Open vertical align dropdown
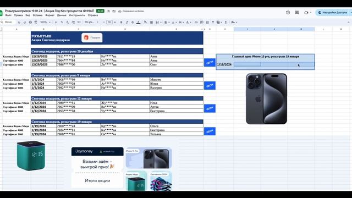Image resolution: width=352 pixels, height=198 pixels. pos(174,22)
